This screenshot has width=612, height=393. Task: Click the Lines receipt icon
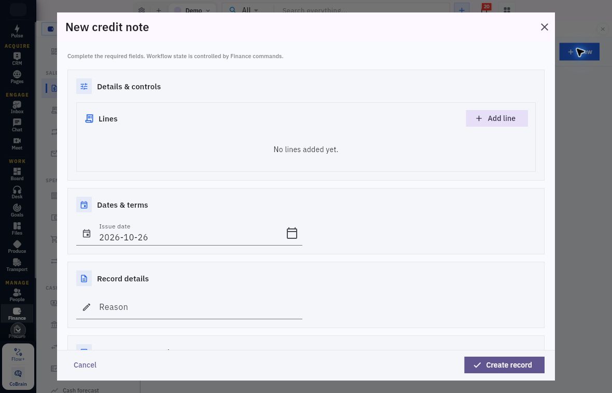[89, 118]
